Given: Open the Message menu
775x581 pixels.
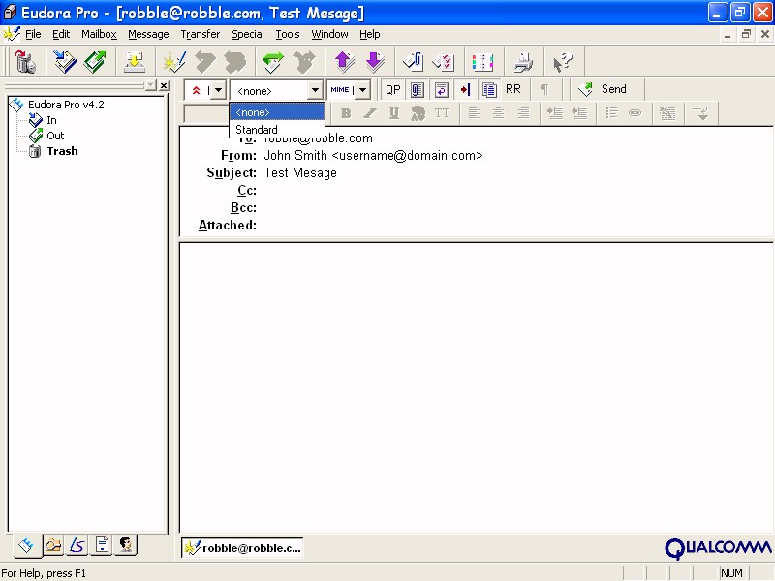Looking at the screenshot, I should click(148, 34).
